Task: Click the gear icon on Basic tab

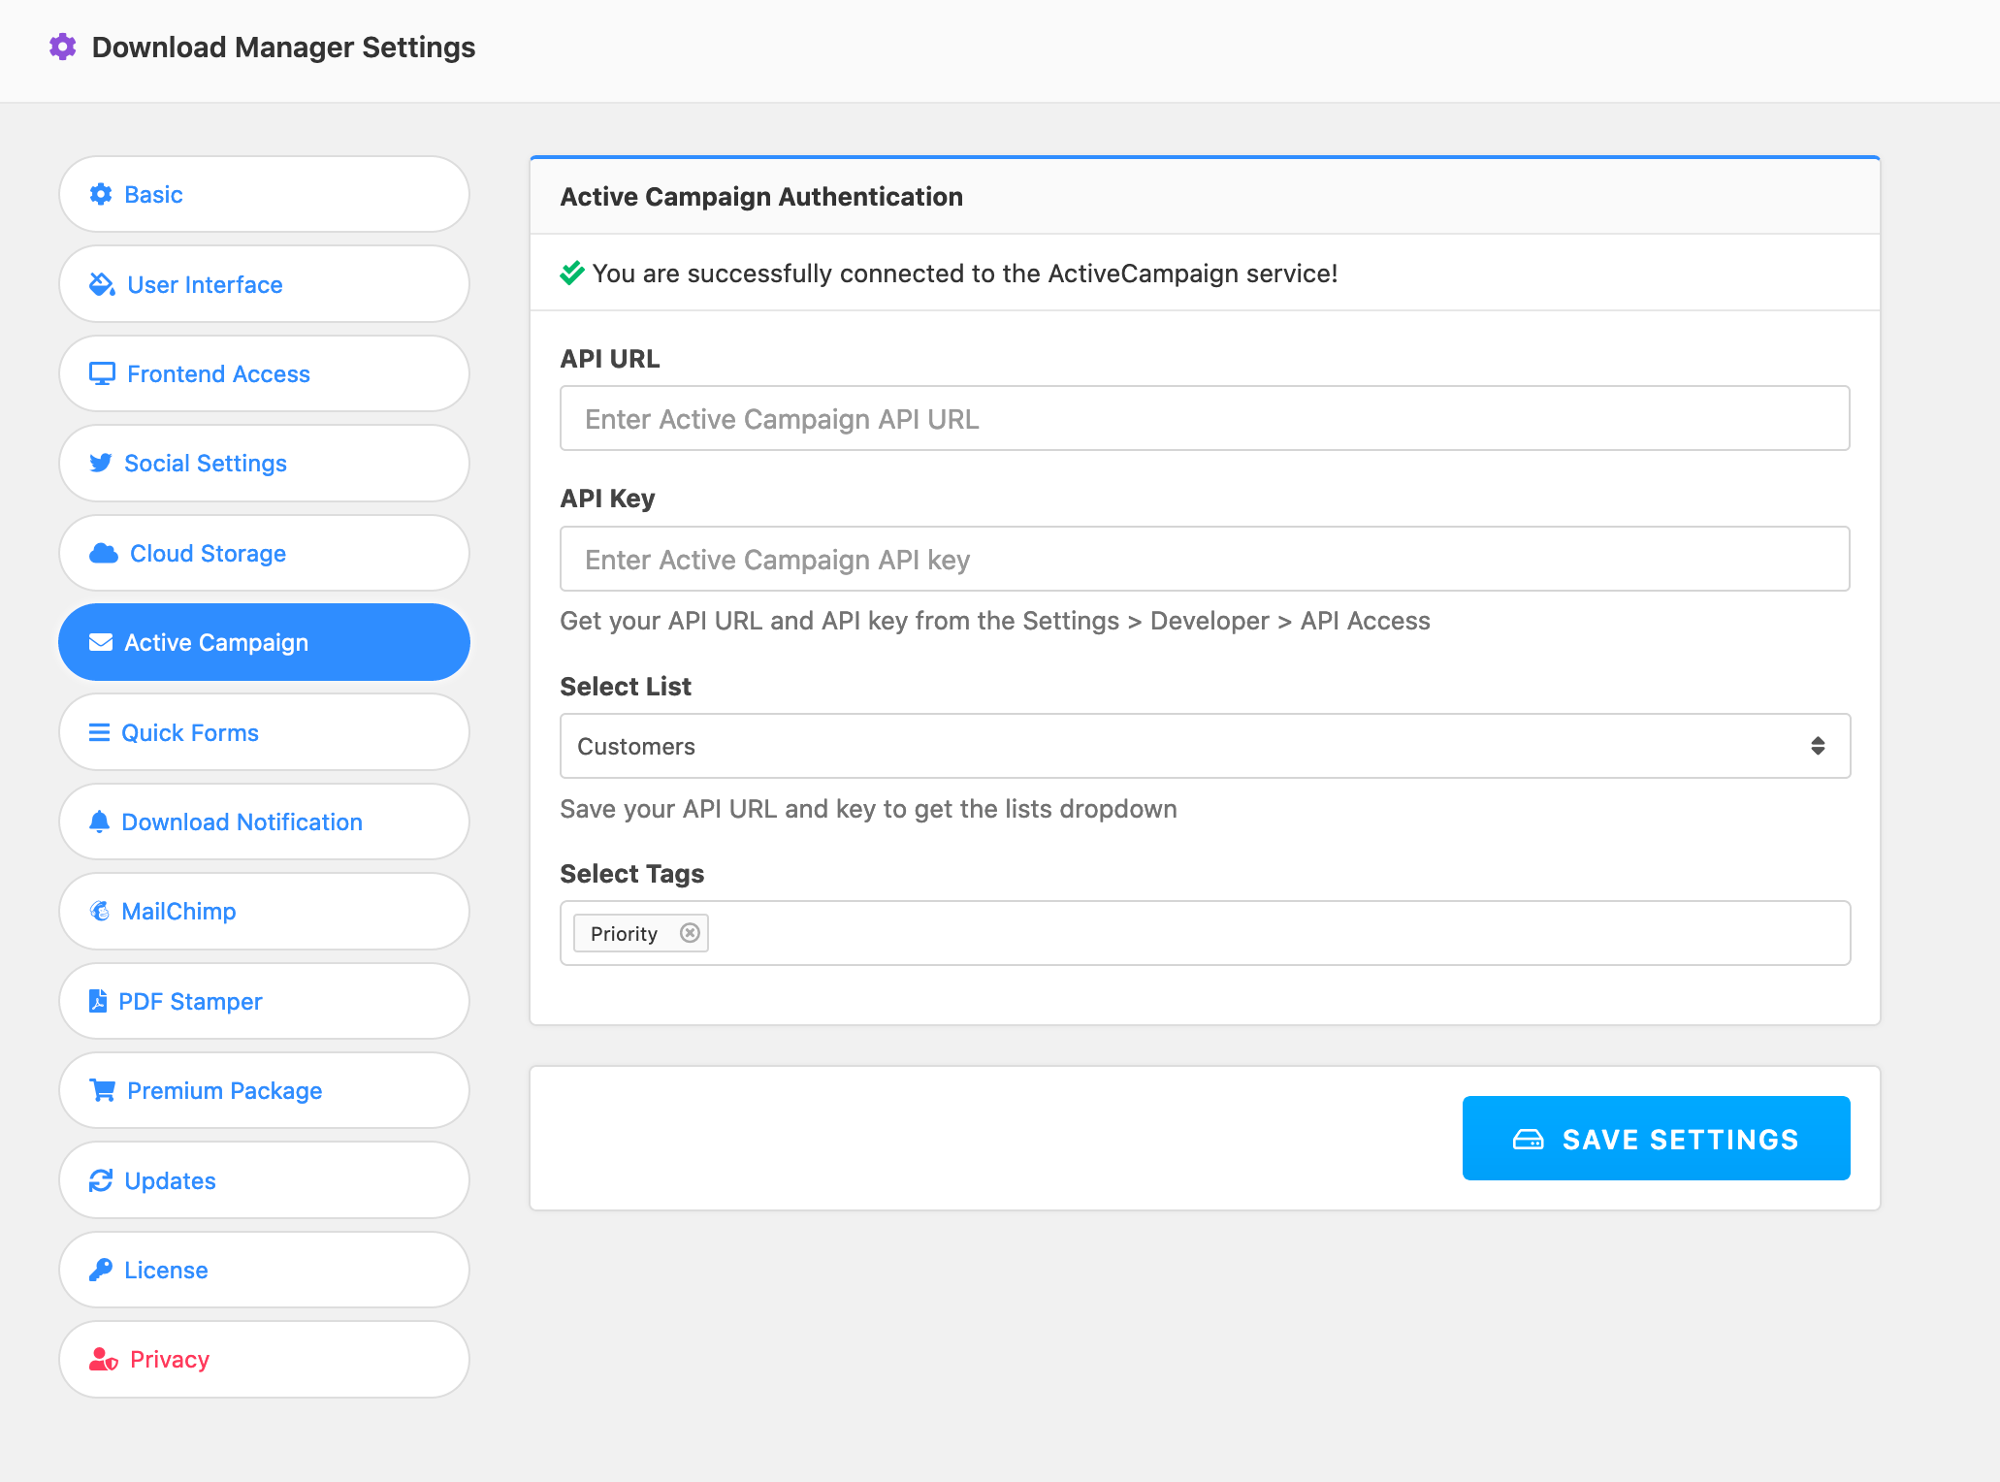Action: (101, 194)
